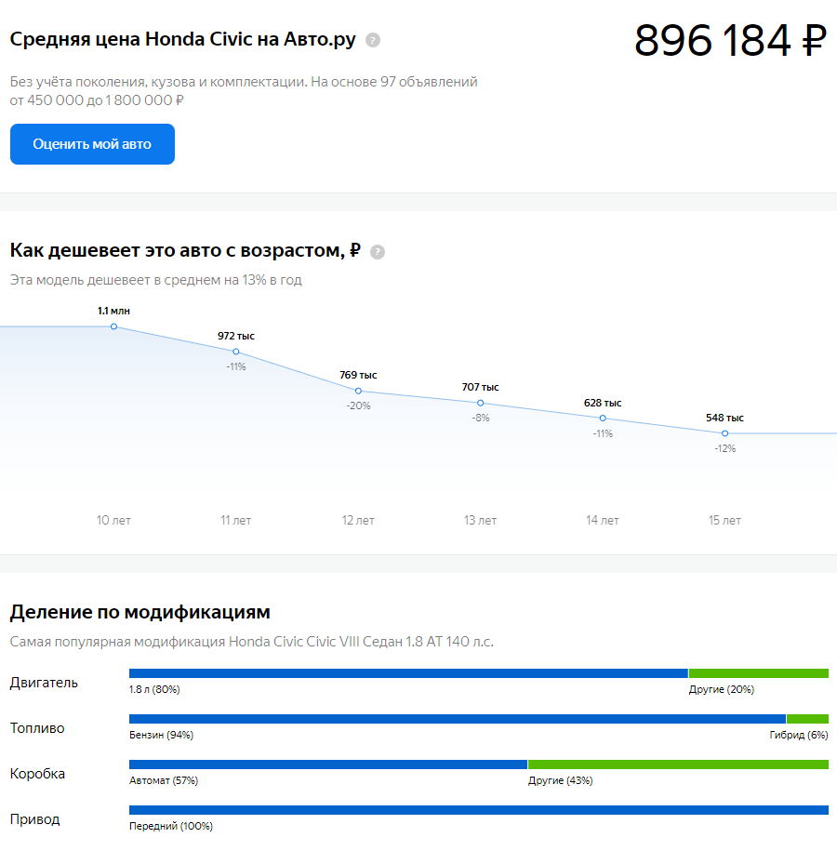Click the '-12%' depreciation label
Screen dimensions: 837x851
pos(724,449)
